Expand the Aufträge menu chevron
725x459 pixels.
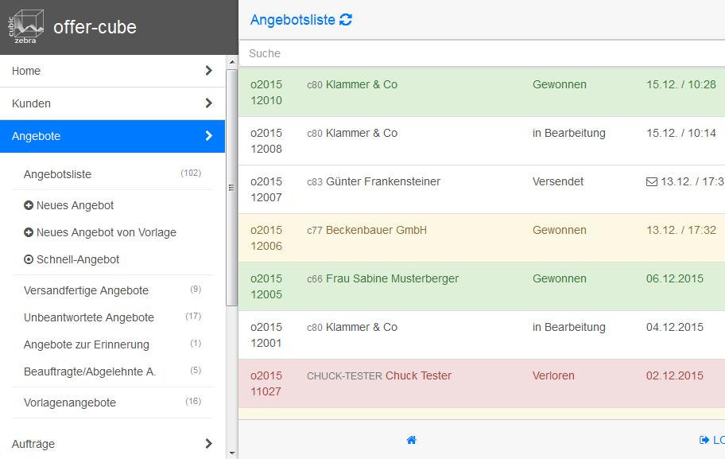tap(208, 444)
